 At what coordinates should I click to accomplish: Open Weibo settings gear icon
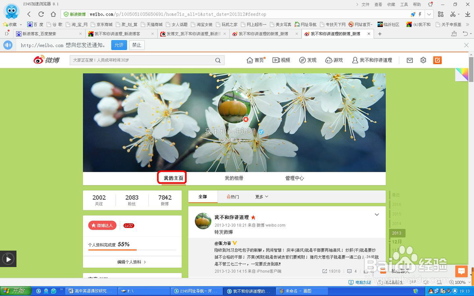point(423,60)
